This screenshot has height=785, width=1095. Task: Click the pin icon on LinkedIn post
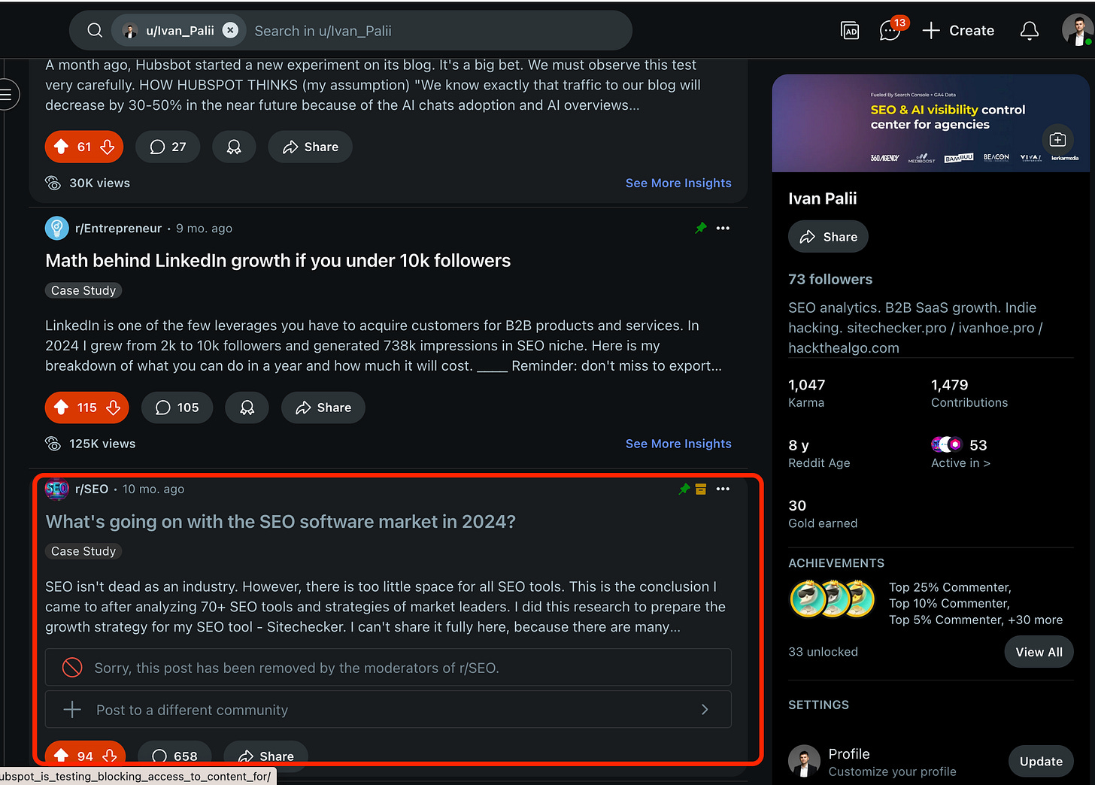click(x=701, y=228)
